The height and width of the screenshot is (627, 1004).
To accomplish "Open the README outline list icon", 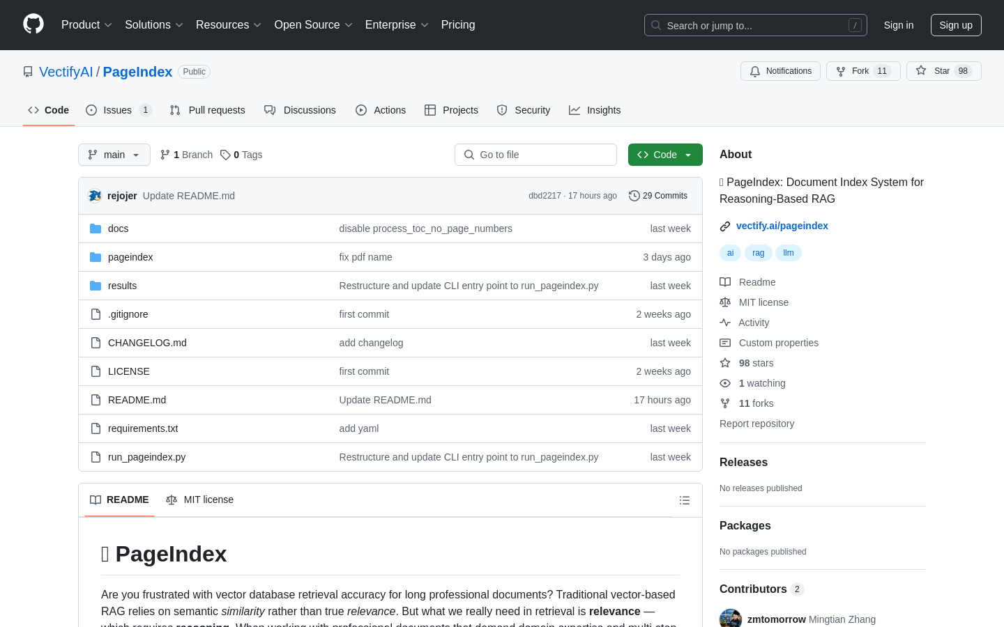I will (685, 500).
